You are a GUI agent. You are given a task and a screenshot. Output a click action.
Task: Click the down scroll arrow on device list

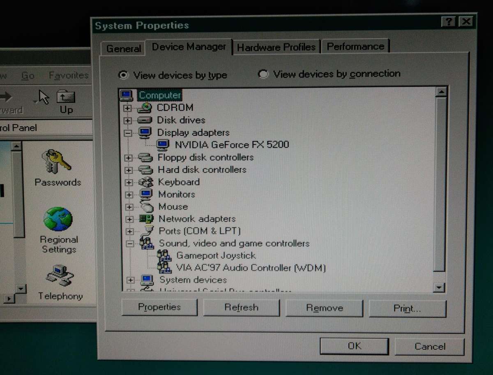click(439, 288)
